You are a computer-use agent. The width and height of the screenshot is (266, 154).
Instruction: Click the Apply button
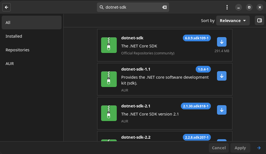click(x=240, y=148)
